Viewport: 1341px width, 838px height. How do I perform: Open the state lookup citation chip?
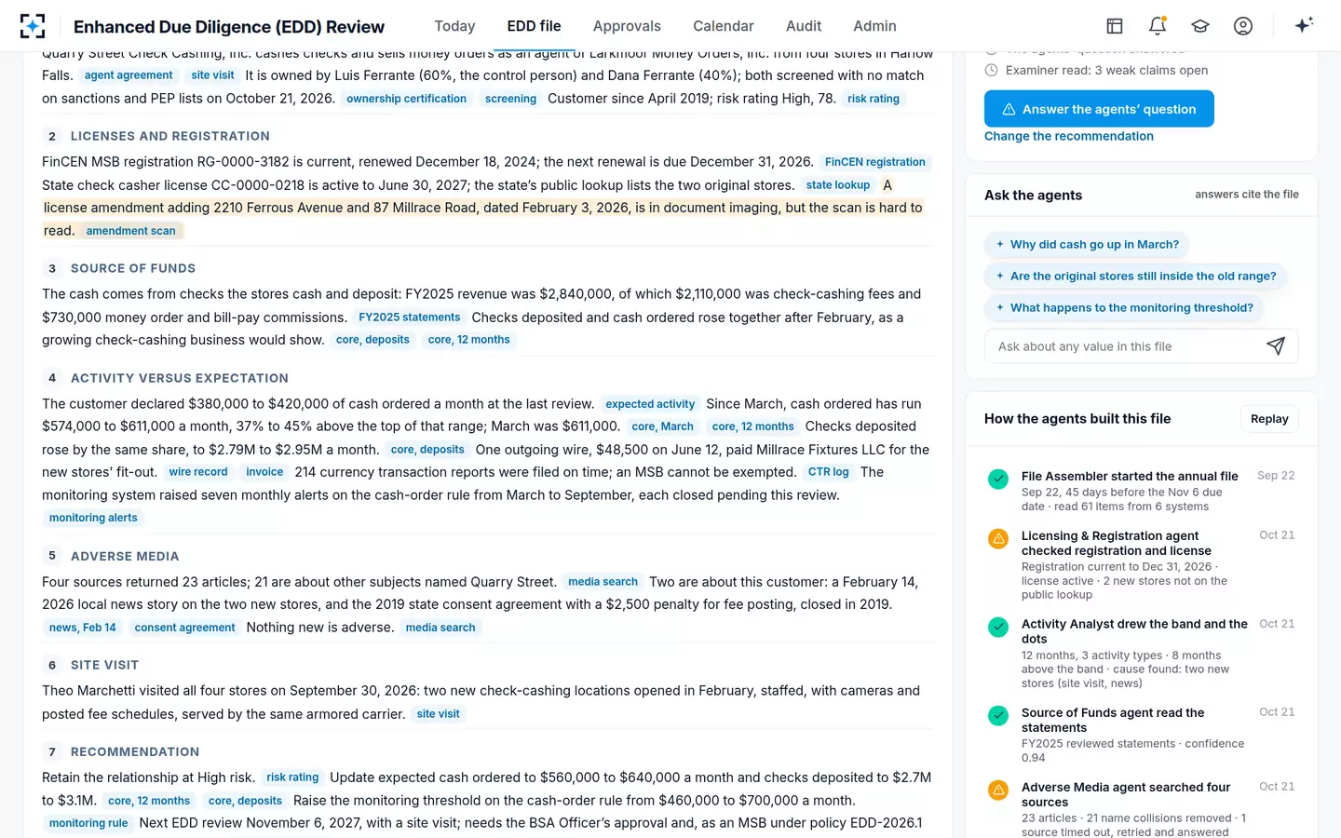838,185
